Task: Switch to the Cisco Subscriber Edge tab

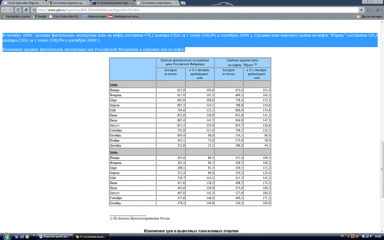Action: click(24, 2)
